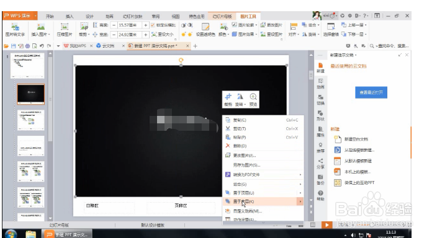
Task: Click the blue 查看最近打开 button
Action: coord(371,92)
